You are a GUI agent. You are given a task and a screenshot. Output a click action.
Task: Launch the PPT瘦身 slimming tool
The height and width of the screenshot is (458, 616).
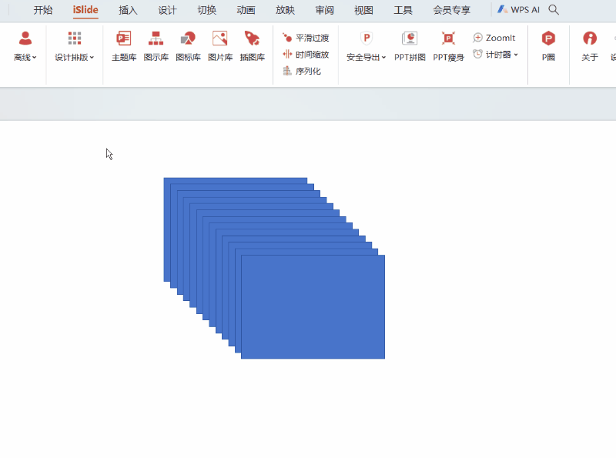coord(448,46)
